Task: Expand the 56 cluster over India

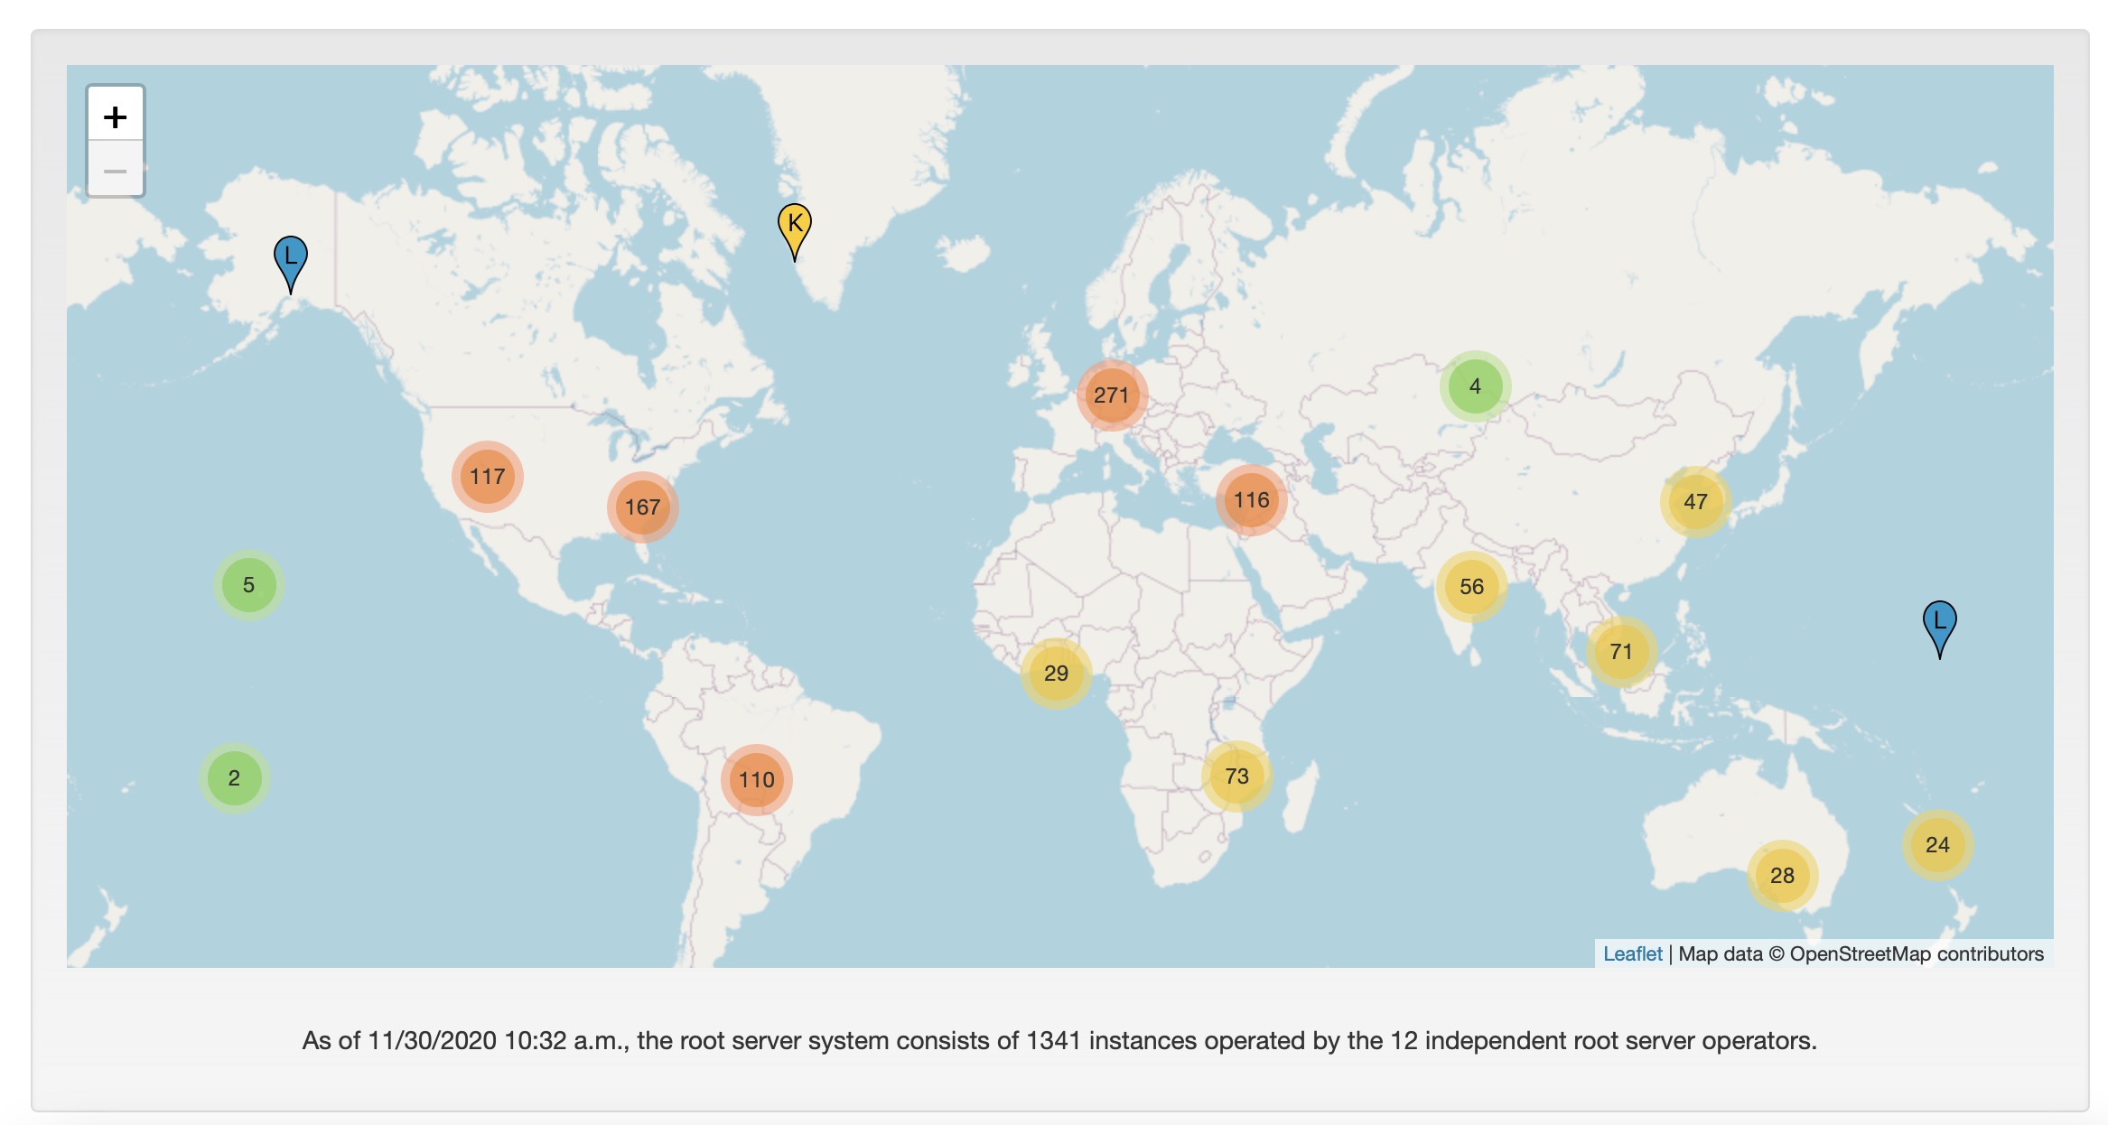Action: coord(1471,586)
